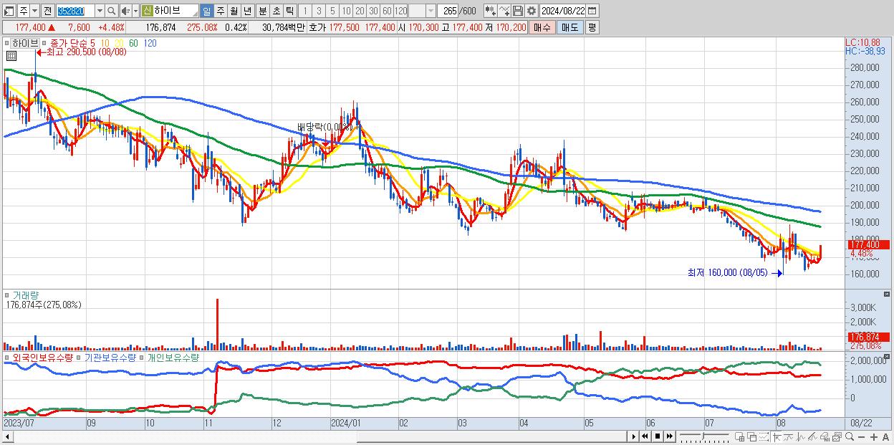Click the volume bars chart icon bottom bar

[825, 437]
